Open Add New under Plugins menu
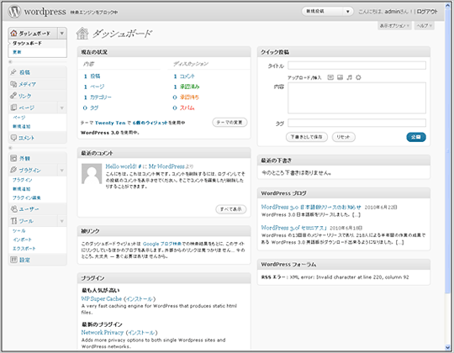The height and width of the screenshot is (353, 454). (x=21, y=189)
